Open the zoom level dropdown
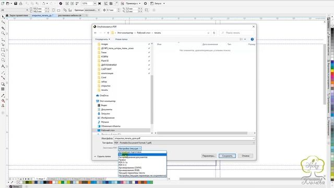The width and height of the screenshot is (334, 188). pos(95,4)
